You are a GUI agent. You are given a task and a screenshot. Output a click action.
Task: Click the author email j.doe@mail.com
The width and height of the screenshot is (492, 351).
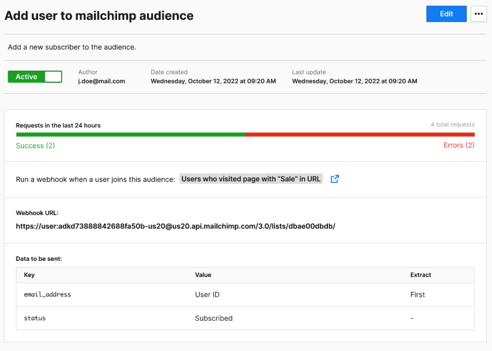(101, 81)
